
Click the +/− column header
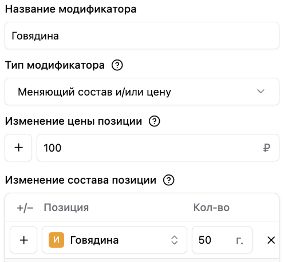(x=25, y=208)
